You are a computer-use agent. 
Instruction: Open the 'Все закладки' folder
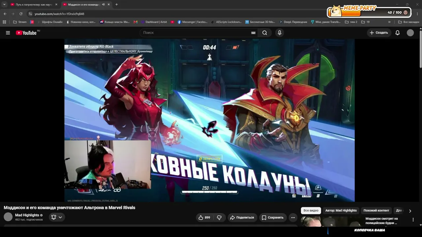[x=408, y=22]
